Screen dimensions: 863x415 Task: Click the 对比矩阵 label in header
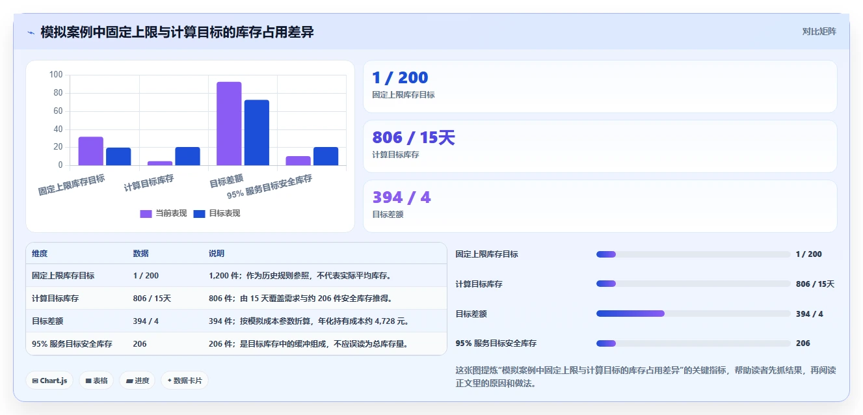[819, 31]
